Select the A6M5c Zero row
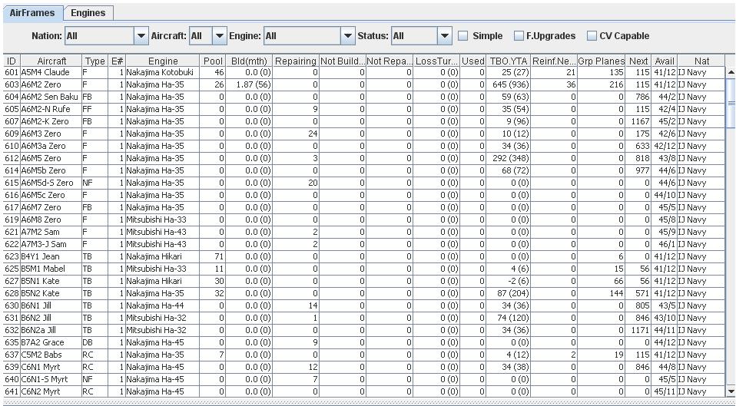The width and height of the screenshot is (736, 406). coord(364,195)
